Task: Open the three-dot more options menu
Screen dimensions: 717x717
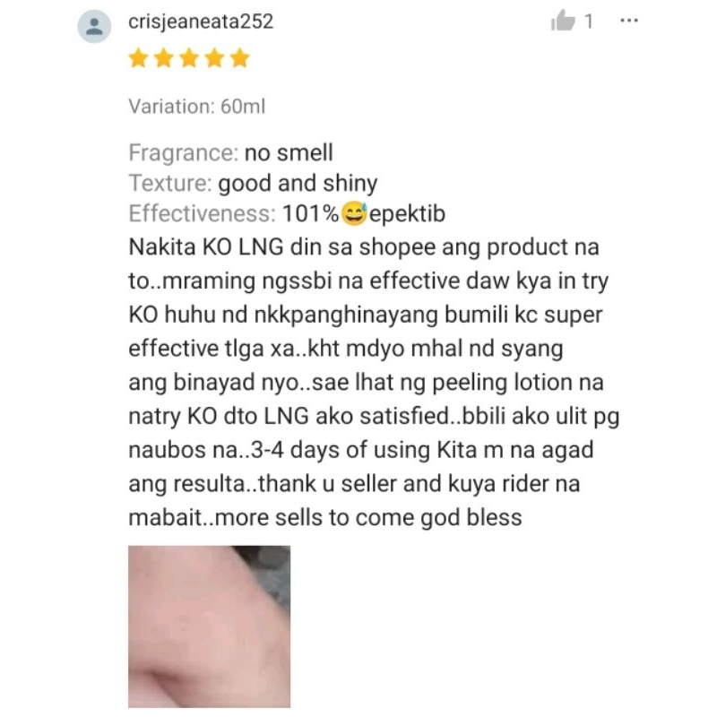Action: pos(629,21)
